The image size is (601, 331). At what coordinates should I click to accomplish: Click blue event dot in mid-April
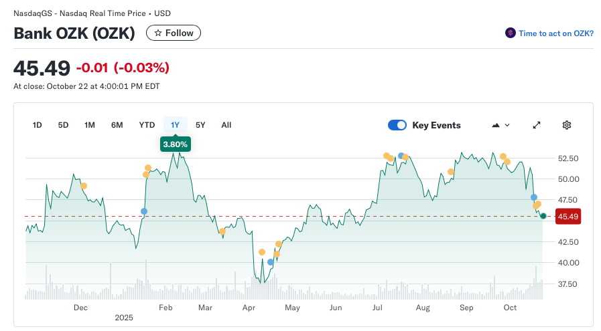(271, 262)
